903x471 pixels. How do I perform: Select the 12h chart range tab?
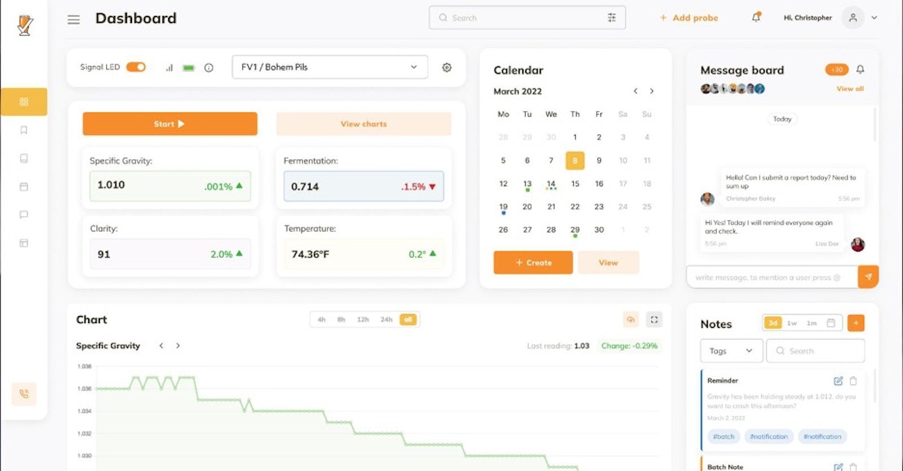363,320
